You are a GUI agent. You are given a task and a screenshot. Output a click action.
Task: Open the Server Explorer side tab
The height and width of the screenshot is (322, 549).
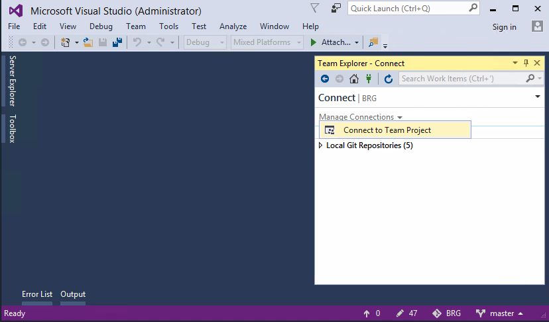click(12, 81)
